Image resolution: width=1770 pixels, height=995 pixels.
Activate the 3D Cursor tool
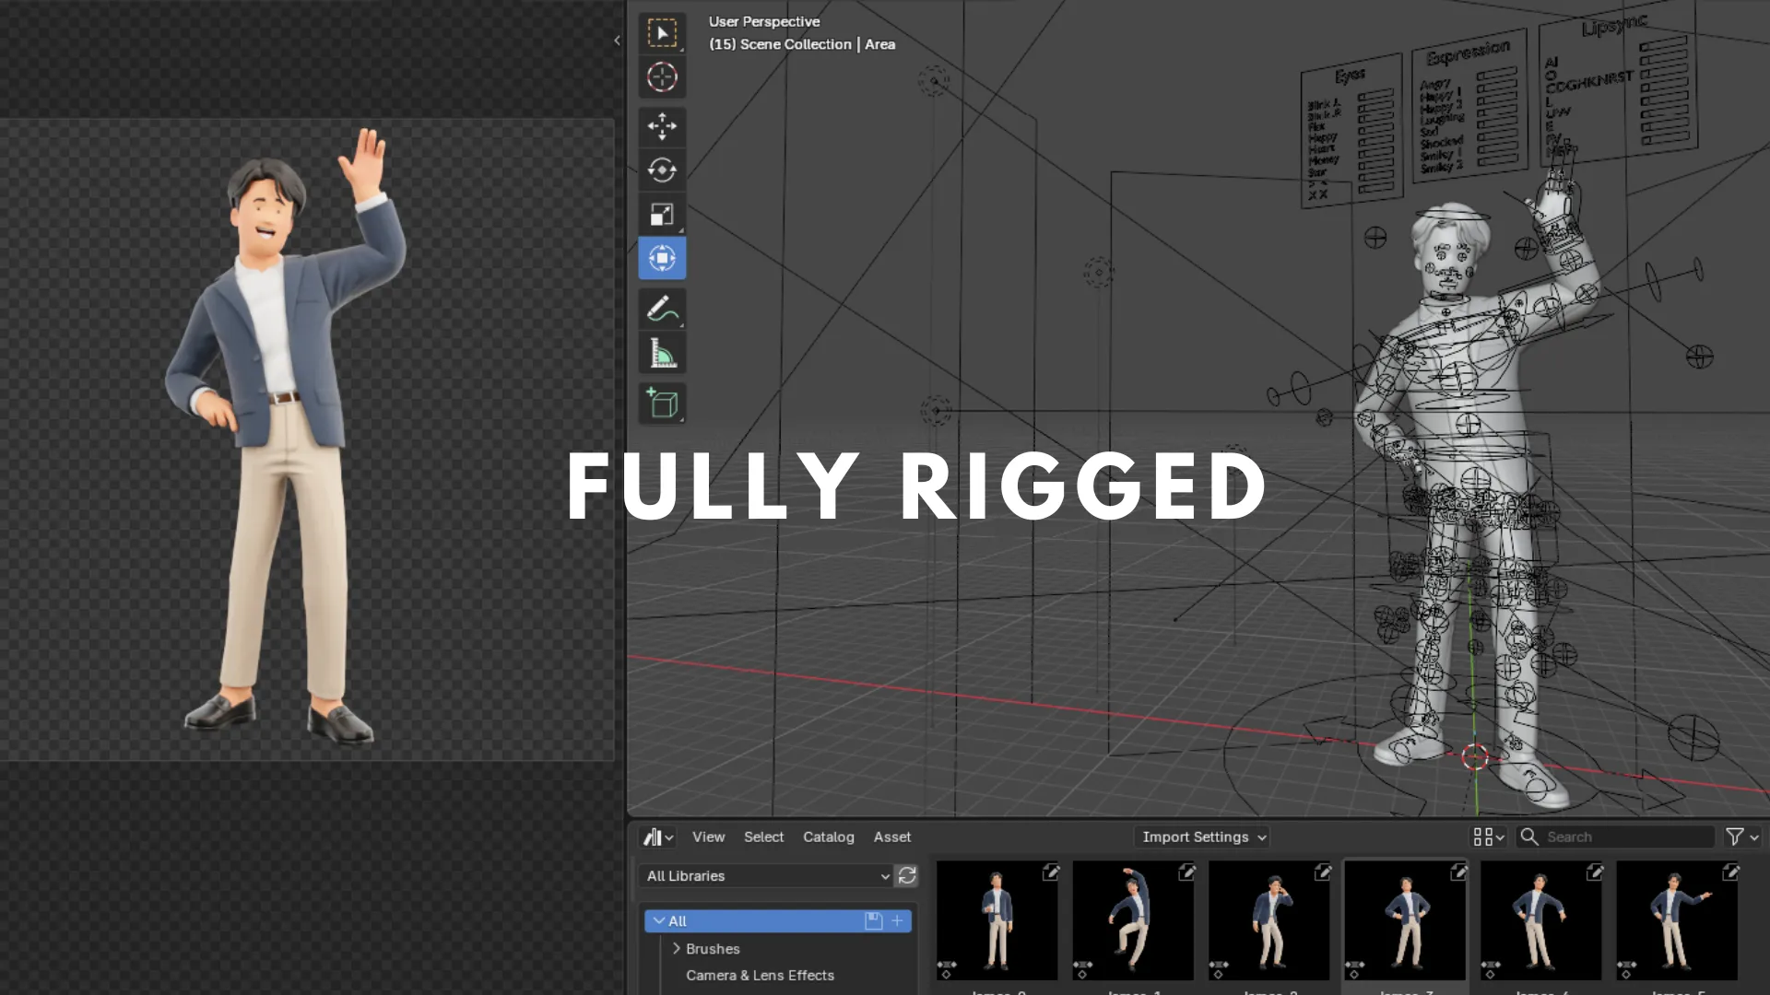(662, 77)
